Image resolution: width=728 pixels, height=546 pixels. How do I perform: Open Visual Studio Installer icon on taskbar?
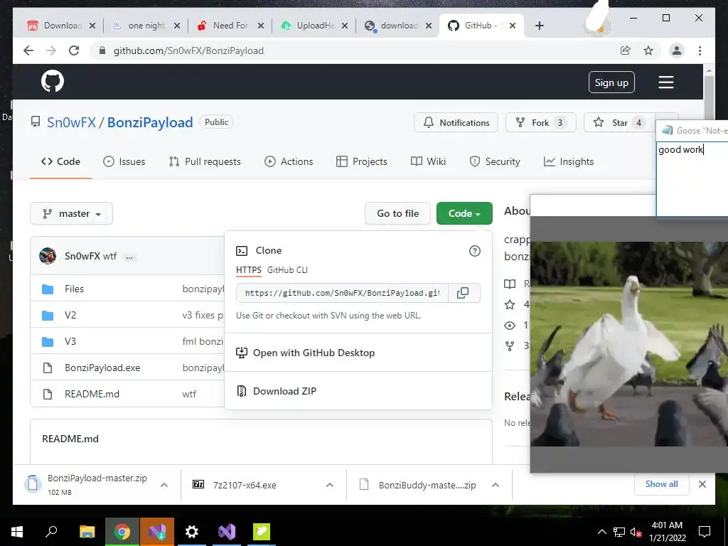(x=157, y=532)
